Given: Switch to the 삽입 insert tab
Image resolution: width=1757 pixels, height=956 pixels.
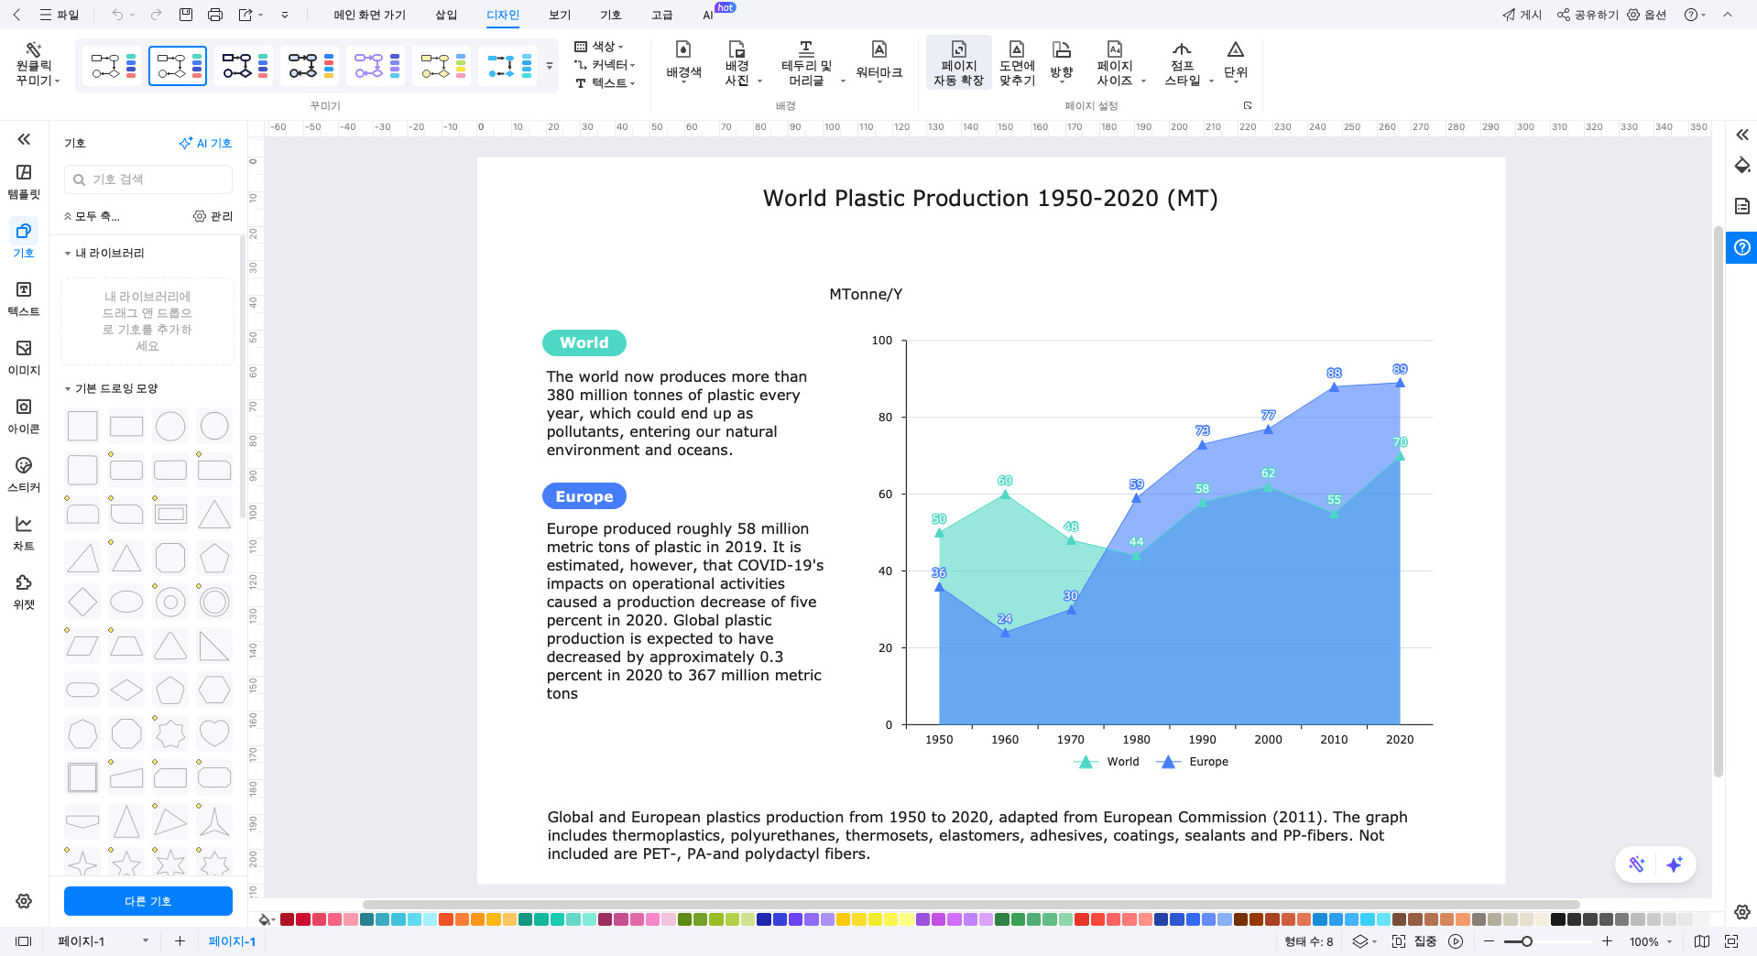Looking at the screenshot, I should 446,15.
